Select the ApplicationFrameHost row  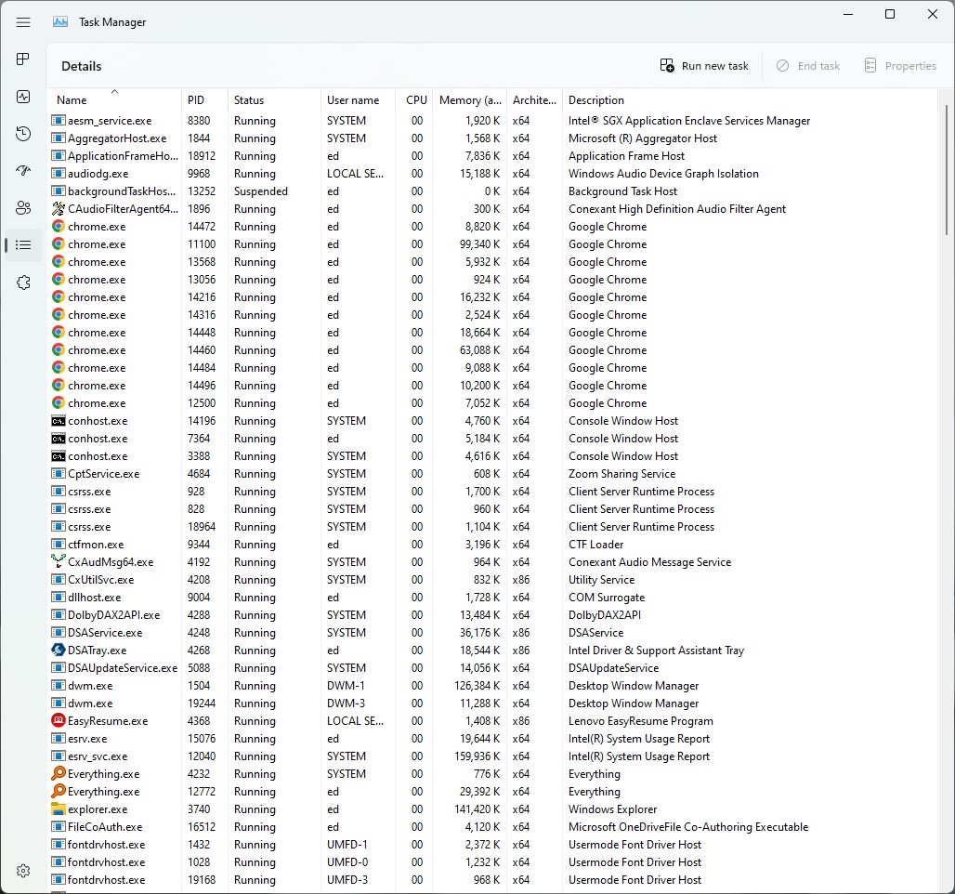tap(492, 156)
